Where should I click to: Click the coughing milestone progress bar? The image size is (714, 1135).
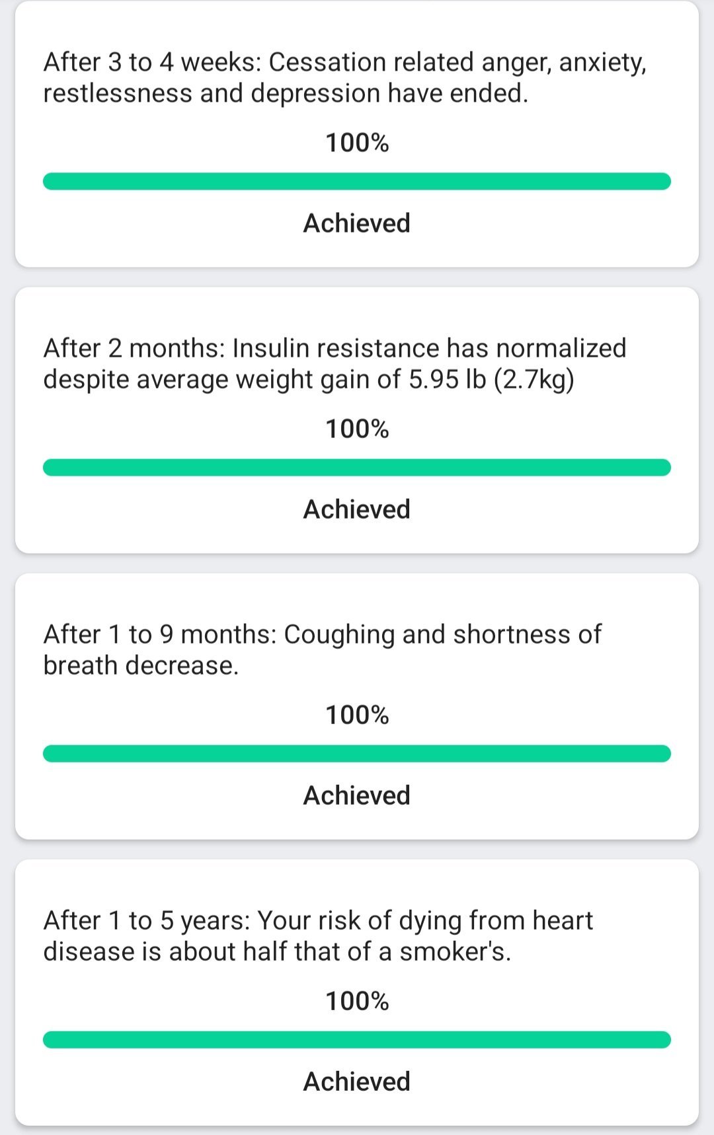(357, 754)
